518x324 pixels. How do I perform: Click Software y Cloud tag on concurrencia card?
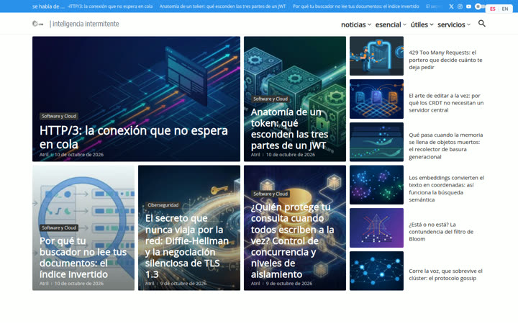pos(271,194)
